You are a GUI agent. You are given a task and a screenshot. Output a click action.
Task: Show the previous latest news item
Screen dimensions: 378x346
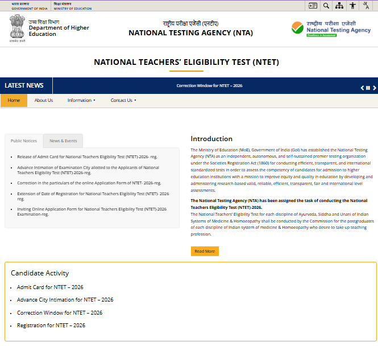362,88
